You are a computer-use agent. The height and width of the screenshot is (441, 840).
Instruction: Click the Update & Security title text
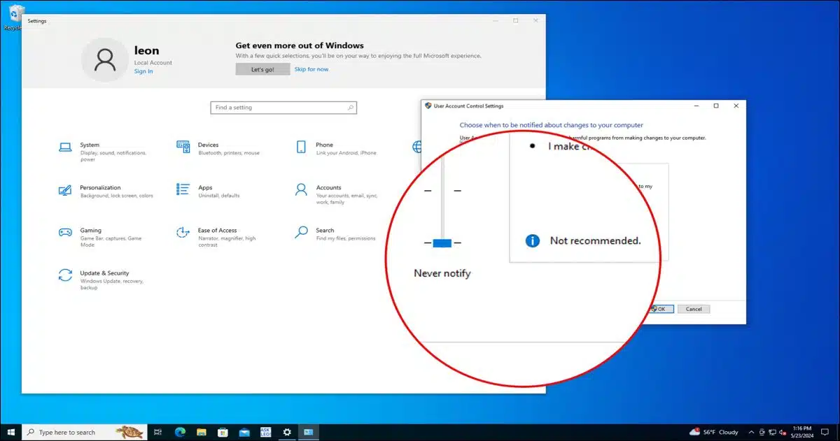pyautogui.click(x=104, y=273)
